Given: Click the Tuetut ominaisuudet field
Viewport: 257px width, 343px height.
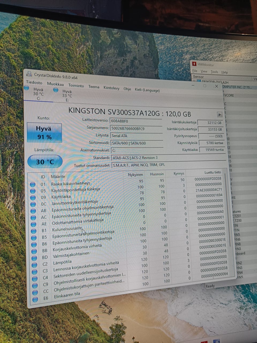Looking at the screenshot, I should point(169,165).
